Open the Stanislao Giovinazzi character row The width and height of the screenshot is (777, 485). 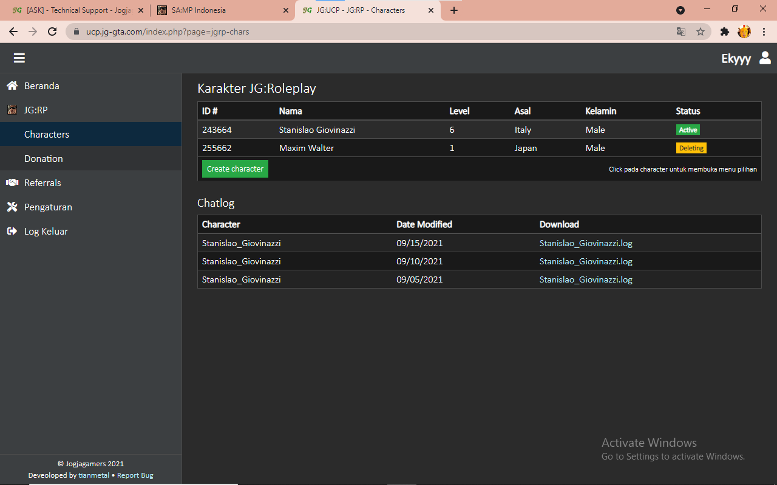click(x=480, y=130)
